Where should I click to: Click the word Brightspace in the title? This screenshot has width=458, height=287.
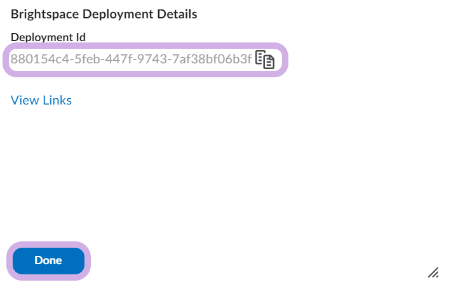tap(44, 15)
